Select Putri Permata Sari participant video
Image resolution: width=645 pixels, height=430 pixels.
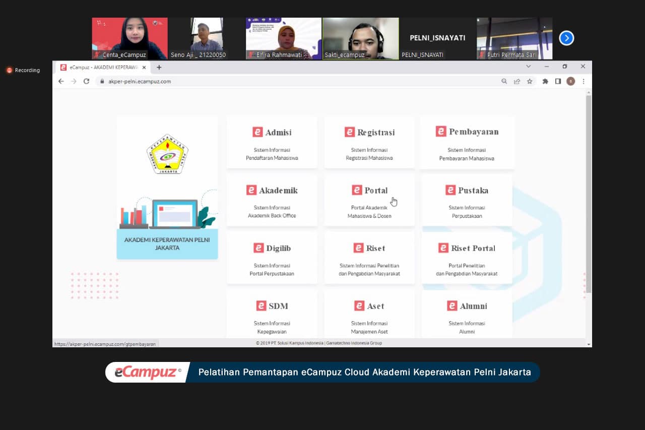pyautogui.click(x=514, y=39)
